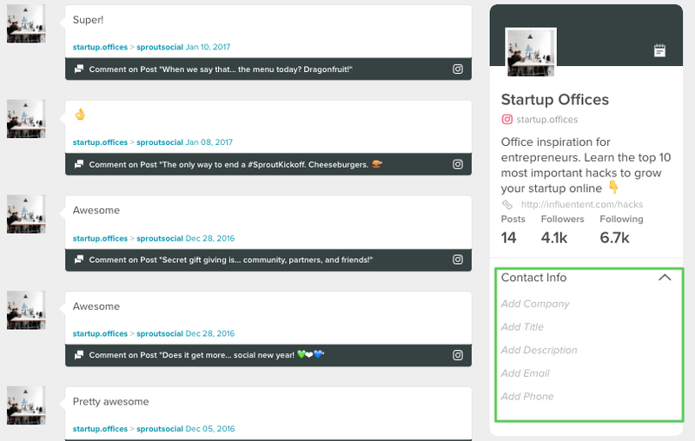This screenshot has height=441, width=695.
Task: Click the Jan 10, 2017 timestamp
Action: pos(208,47)
